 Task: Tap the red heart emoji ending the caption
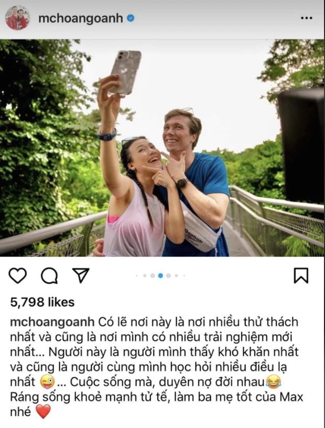point(44,412)
